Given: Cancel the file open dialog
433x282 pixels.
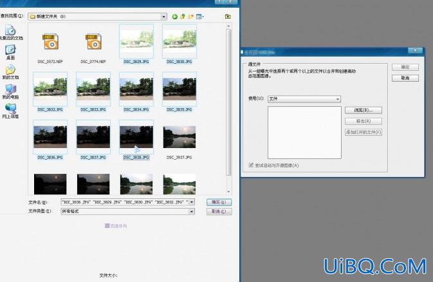Looking at the screenshot, I should pos(219,211).
